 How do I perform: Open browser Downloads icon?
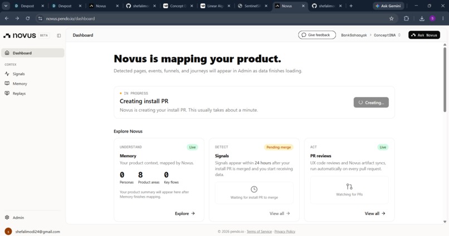click(x=422, y=18)
